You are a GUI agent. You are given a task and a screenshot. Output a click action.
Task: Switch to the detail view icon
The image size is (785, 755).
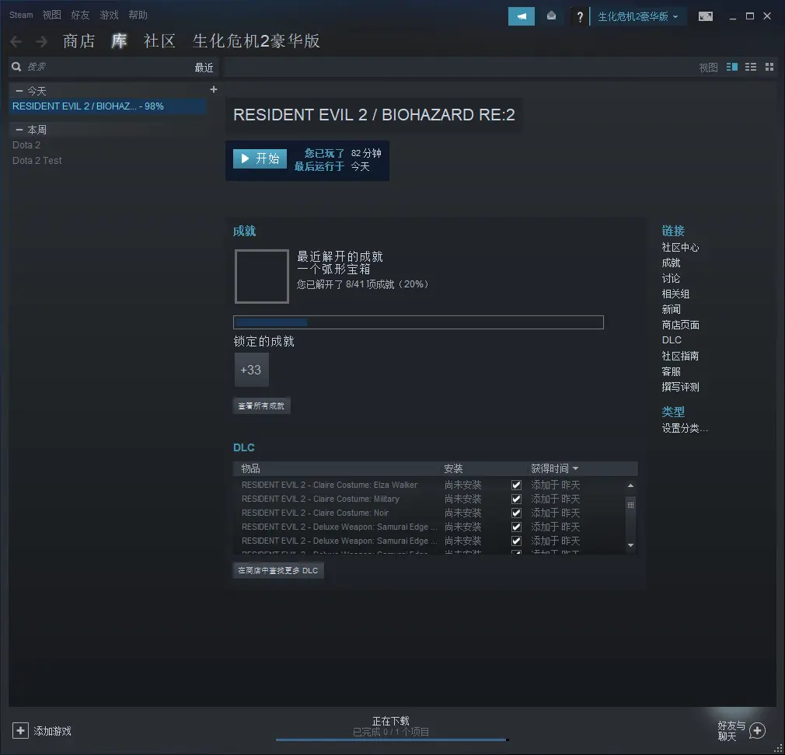click(x=732, y=67)
